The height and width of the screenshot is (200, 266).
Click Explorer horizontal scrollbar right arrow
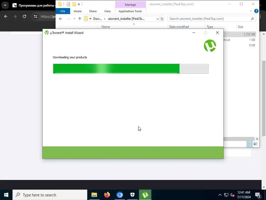[x=257, y=139]
